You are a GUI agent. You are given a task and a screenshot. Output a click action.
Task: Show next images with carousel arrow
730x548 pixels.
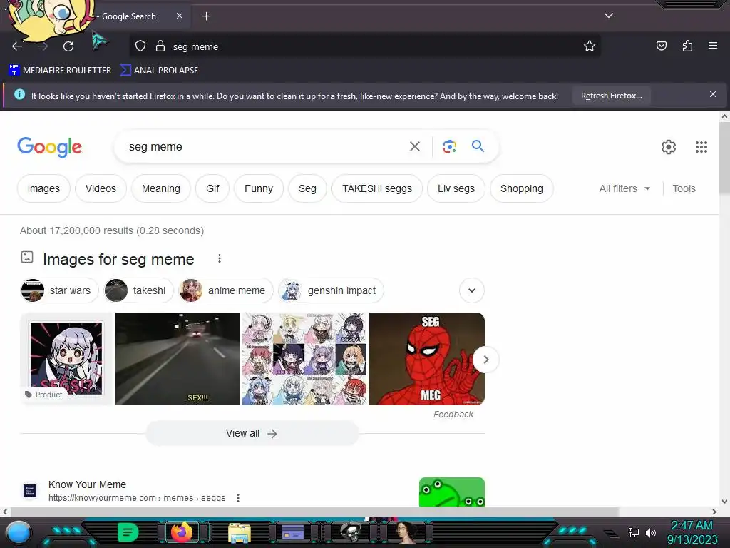click(485, 360)
